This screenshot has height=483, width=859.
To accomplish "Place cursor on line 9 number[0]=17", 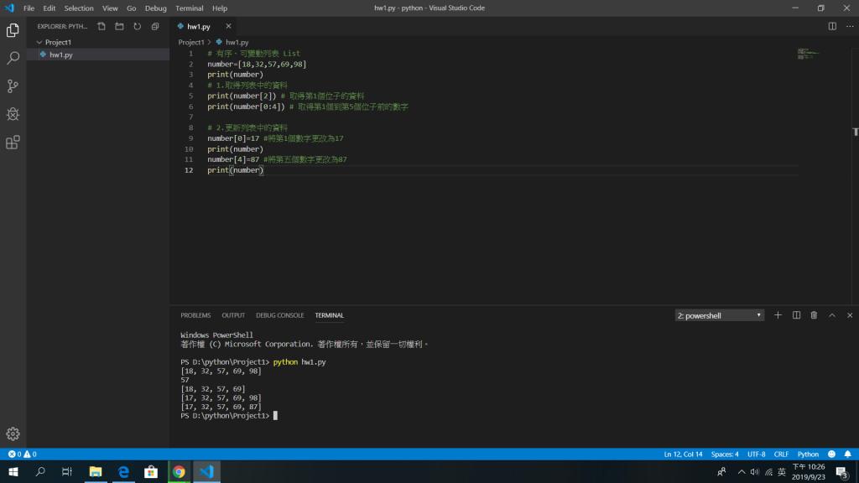I will [233, 138].
